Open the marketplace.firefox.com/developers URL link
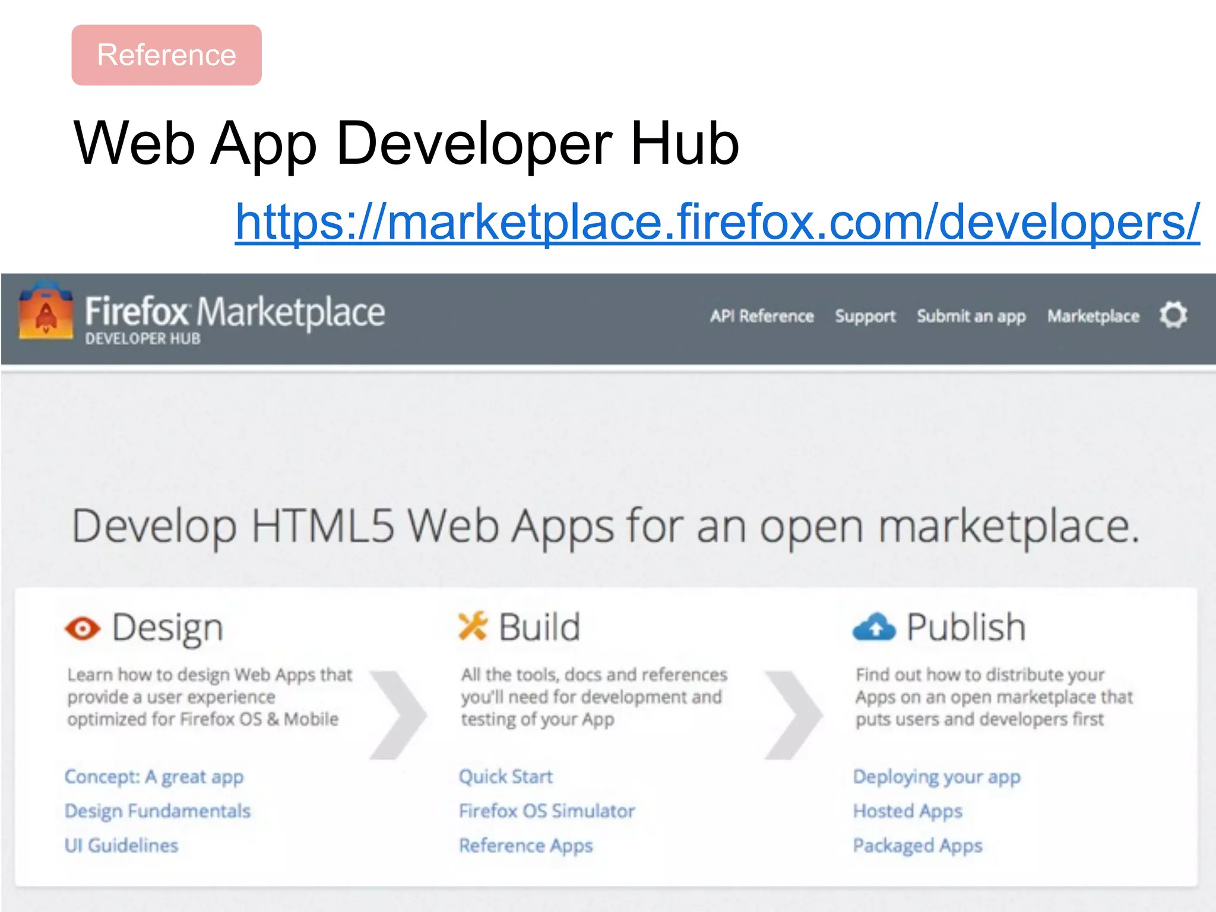The image size is (1216, 912). tap(717, 221)
